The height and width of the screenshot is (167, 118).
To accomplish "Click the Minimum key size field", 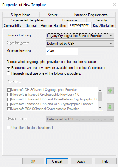I will [x=62, y=51].
